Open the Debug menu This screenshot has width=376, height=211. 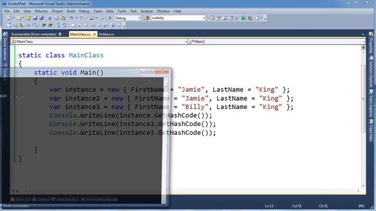click(84, 11)
